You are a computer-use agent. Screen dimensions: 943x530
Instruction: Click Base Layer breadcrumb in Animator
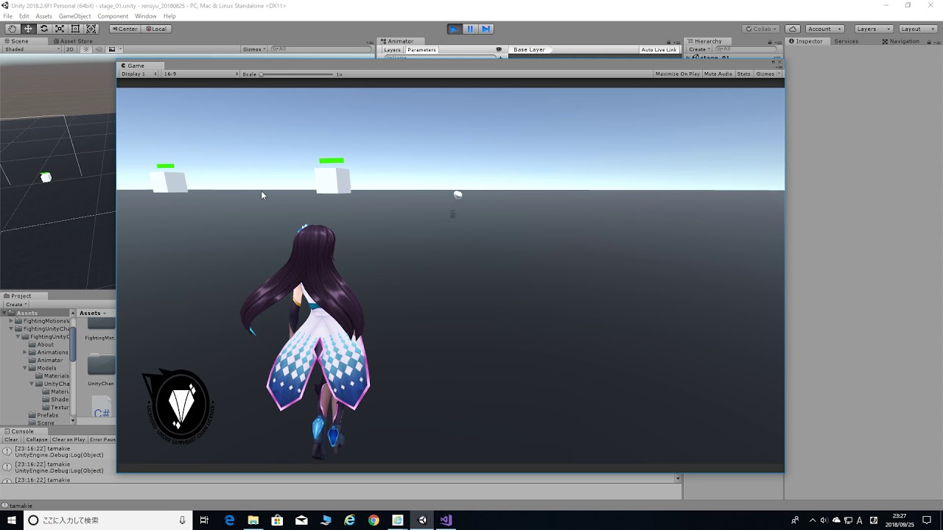(x=530, y=49)
